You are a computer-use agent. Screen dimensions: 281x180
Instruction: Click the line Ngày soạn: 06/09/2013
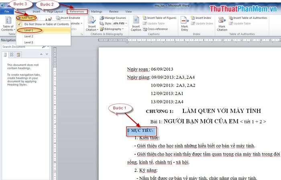pos(150,69)
